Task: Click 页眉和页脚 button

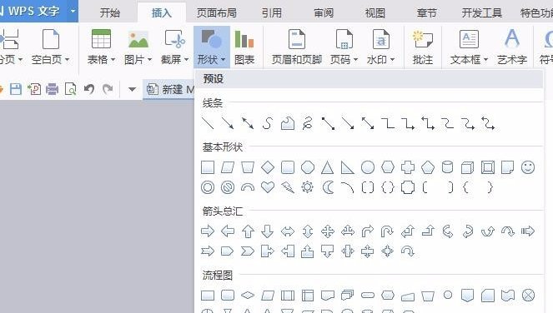Action: click(297, 47)
